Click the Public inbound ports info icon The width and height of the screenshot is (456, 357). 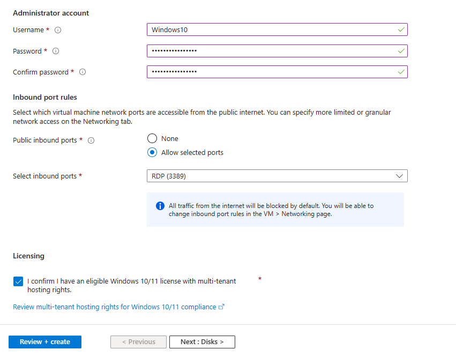pyautogui.click(x=91, y=140)
